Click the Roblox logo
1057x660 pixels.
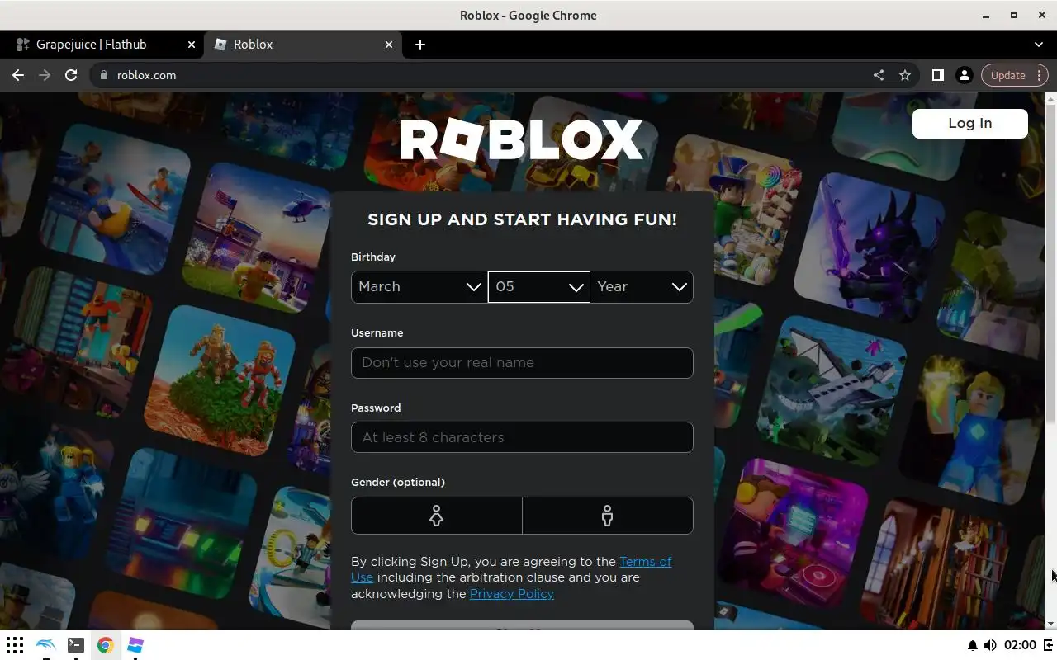(x=522, y=140)
